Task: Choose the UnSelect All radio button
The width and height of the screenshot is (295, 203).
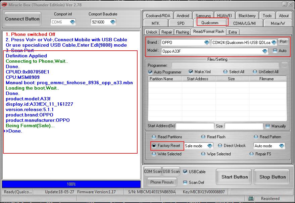Action: click(255, 72)
